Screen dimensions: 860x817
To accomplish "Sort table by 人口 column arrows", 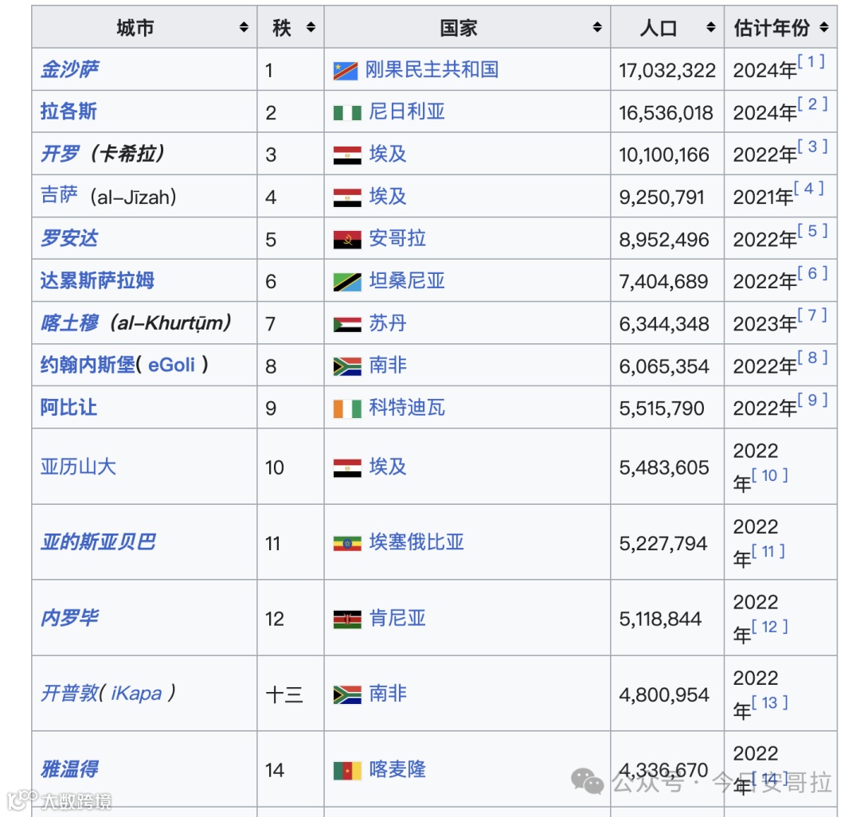I will click(711, 27).
